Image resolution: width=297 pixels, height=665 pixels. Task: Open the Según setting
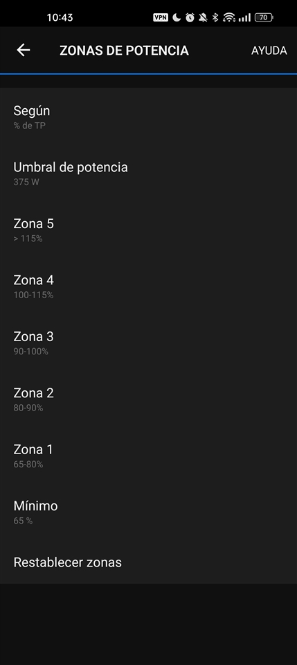pyautogui.click(x=148, y=116)
